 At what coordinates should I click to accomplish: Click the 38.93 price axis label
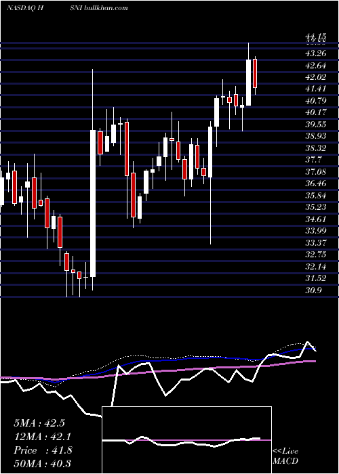(x=317, y=136)
